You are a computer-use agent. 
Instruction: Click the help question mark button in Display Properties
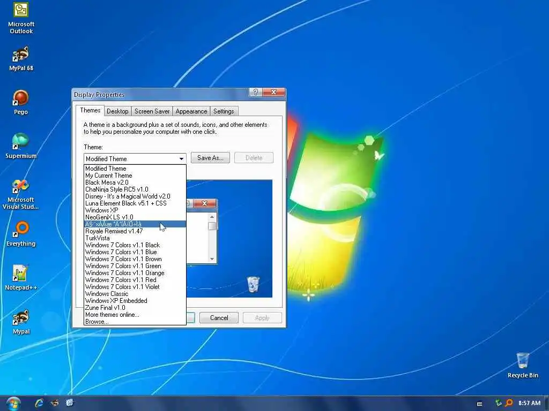(x=255, y=92)
